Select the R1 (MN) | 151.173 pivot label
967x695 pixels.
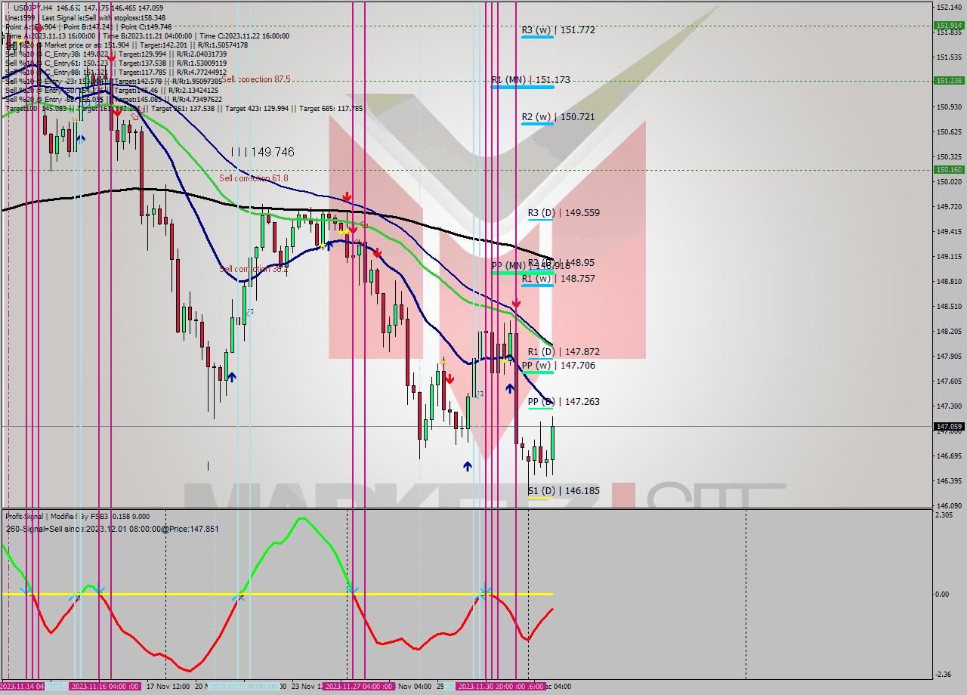click(x=530, y=79)
